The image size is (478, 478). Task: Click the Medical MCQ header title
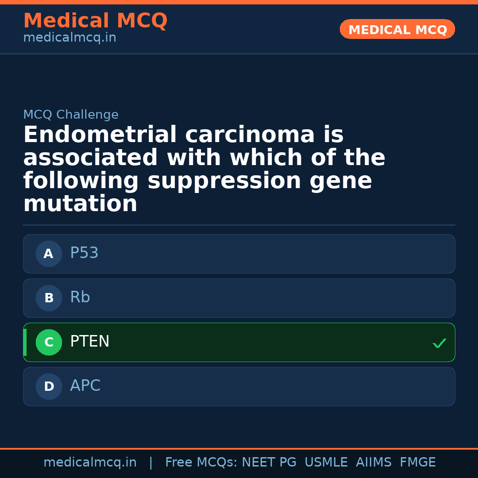point(95,21)
